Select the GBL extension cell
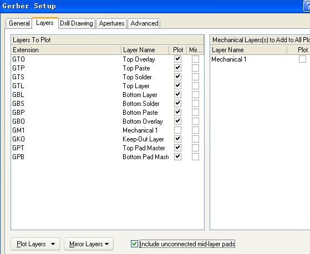 coord(18,95)
